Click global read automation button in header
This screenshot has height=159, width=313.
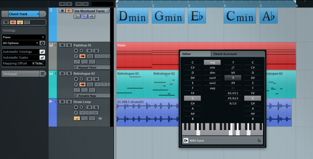(x=79, y=4)
